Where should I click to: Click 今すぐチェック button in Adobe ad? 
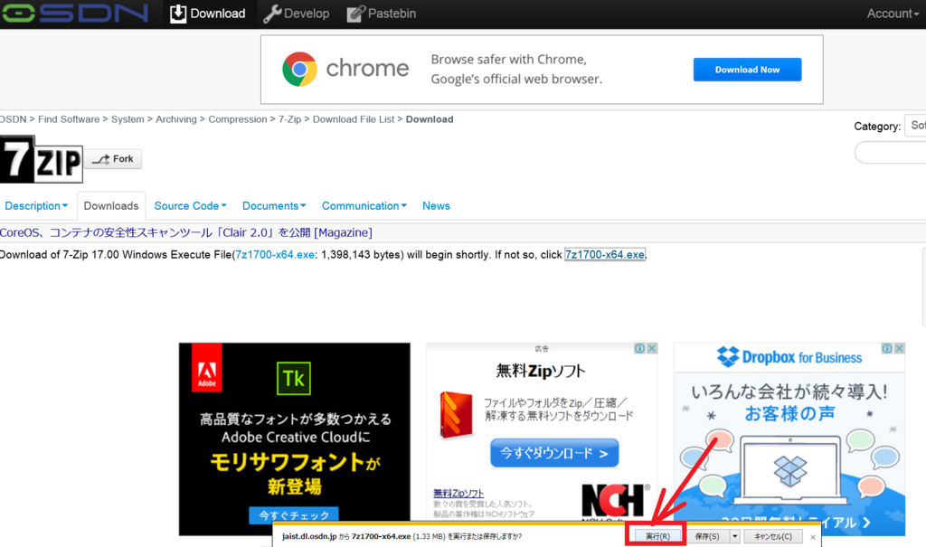(294, 515)
